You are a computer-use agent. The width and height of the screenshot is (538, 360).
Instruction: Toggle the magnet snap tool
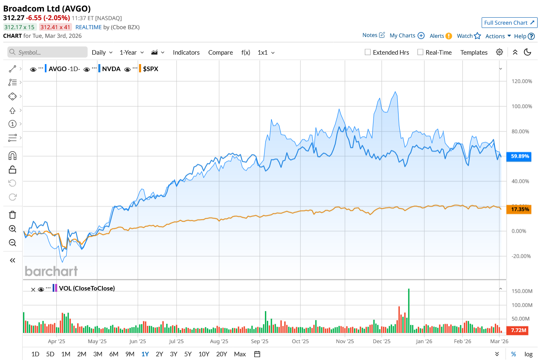click(12, 156)
